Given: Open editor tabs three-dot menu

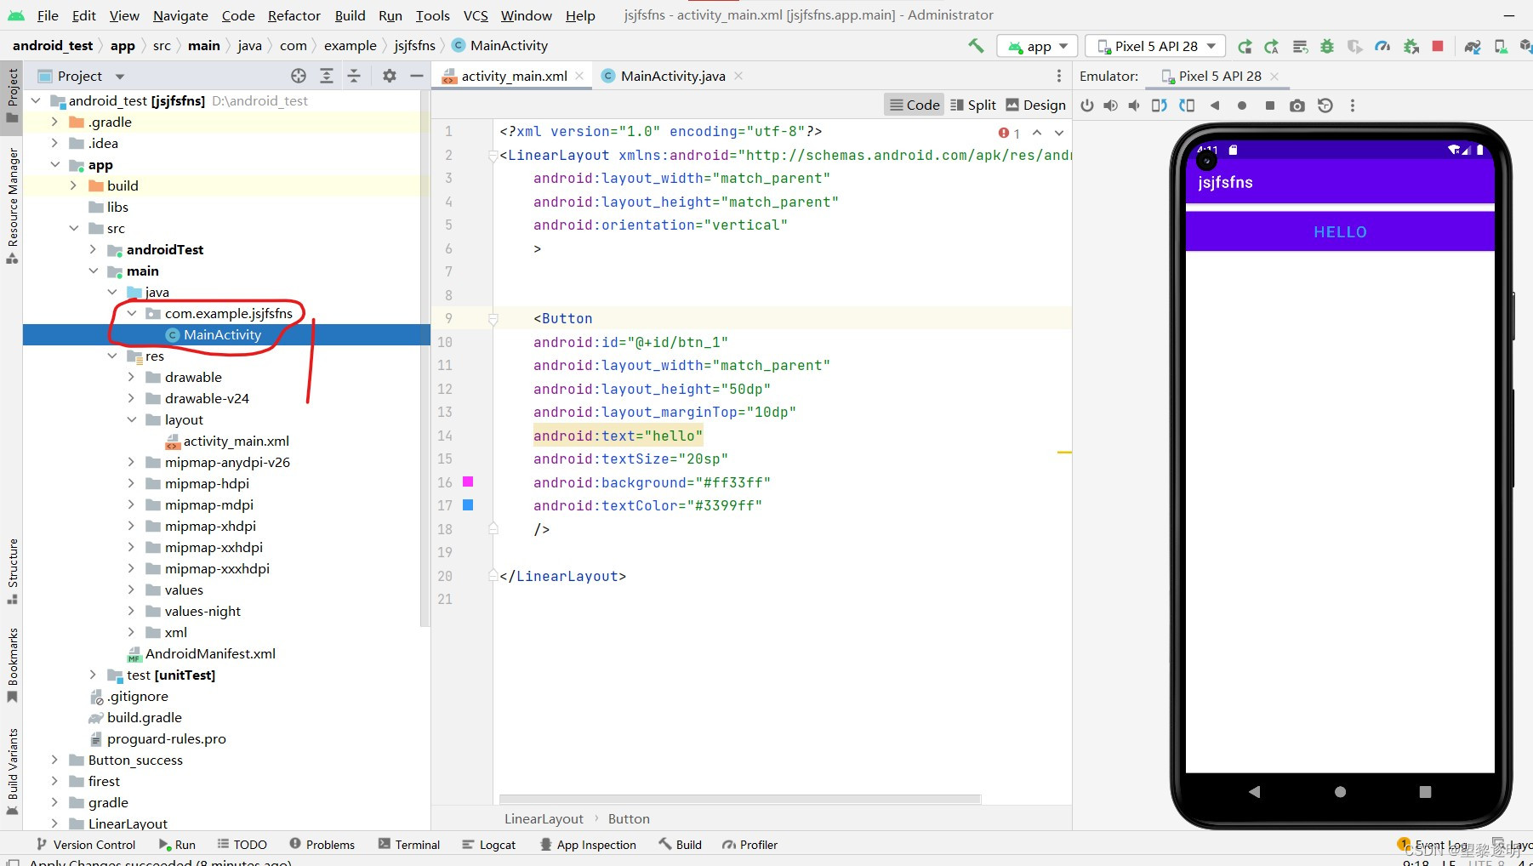Looking at the screenshot, I should pyautogui.click(x=1058, y=76).
